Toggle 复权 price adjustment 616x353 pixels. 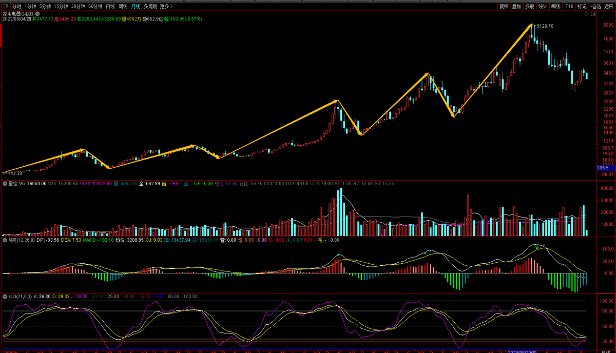[504, 6]
